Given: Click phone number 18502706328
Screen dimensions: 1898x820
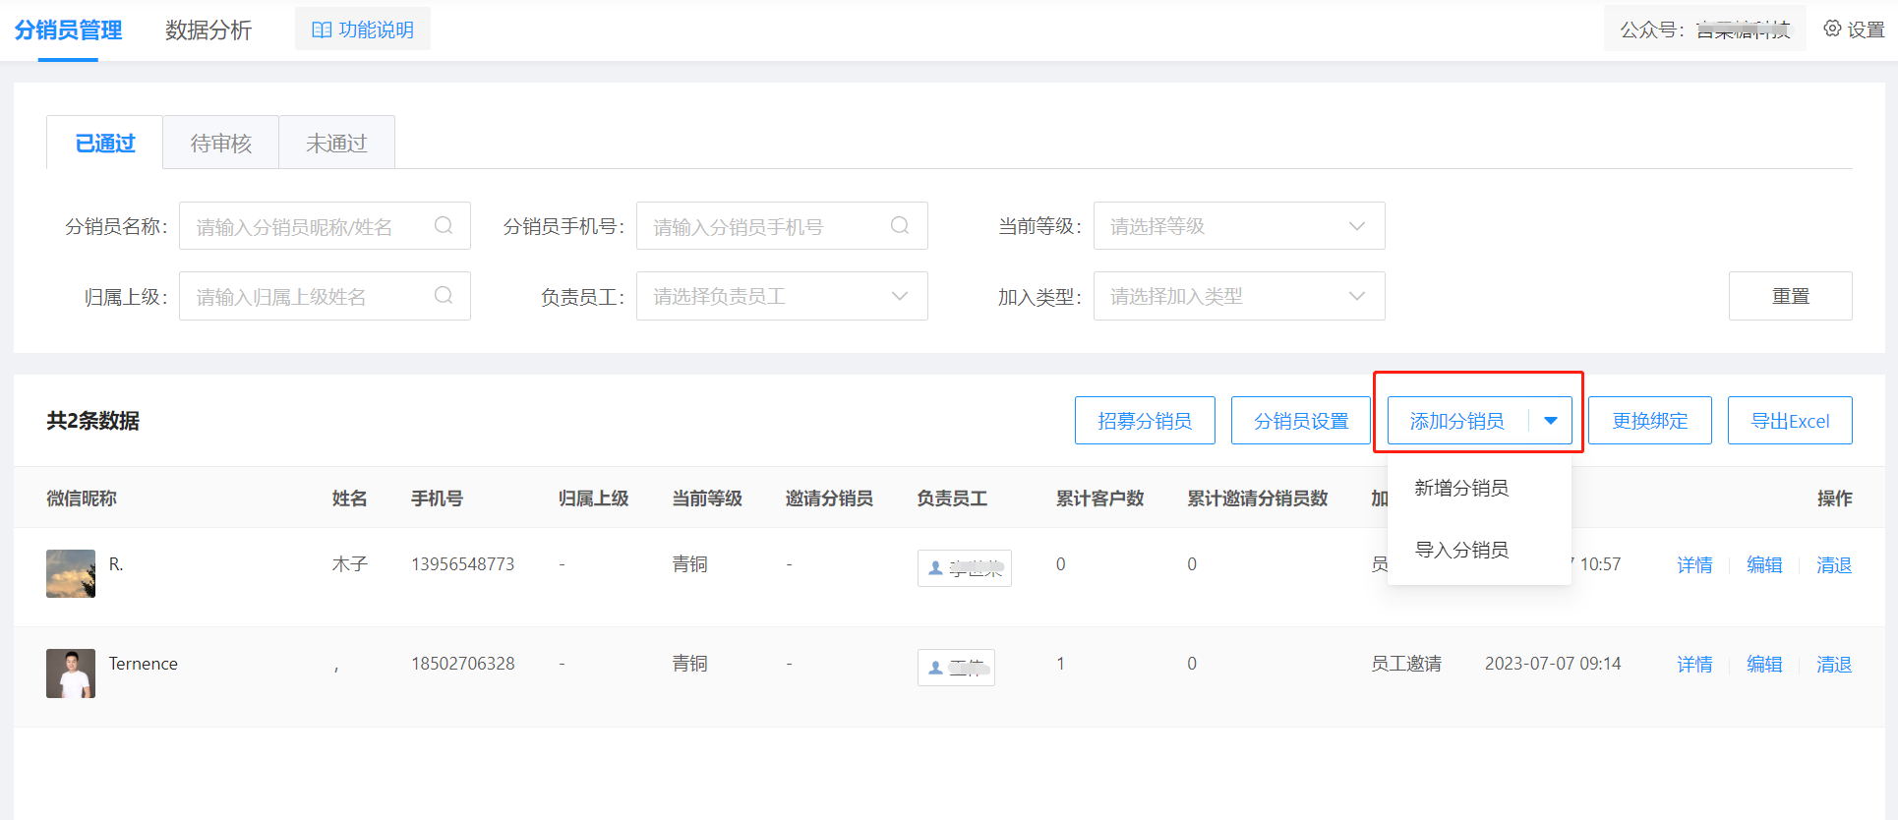Looking at the screenshot, I should pyautogui.click(x=462, y=664).
